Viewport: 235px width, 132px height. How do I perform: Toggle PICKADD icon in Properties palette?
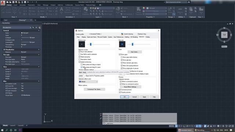tap(33, 27)
